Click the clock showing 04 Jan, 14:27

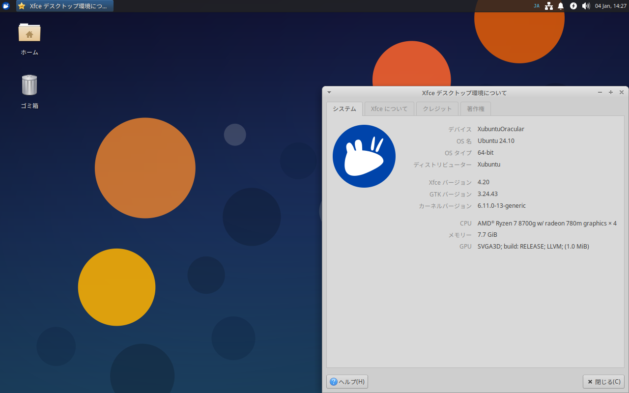pos(610,6)
